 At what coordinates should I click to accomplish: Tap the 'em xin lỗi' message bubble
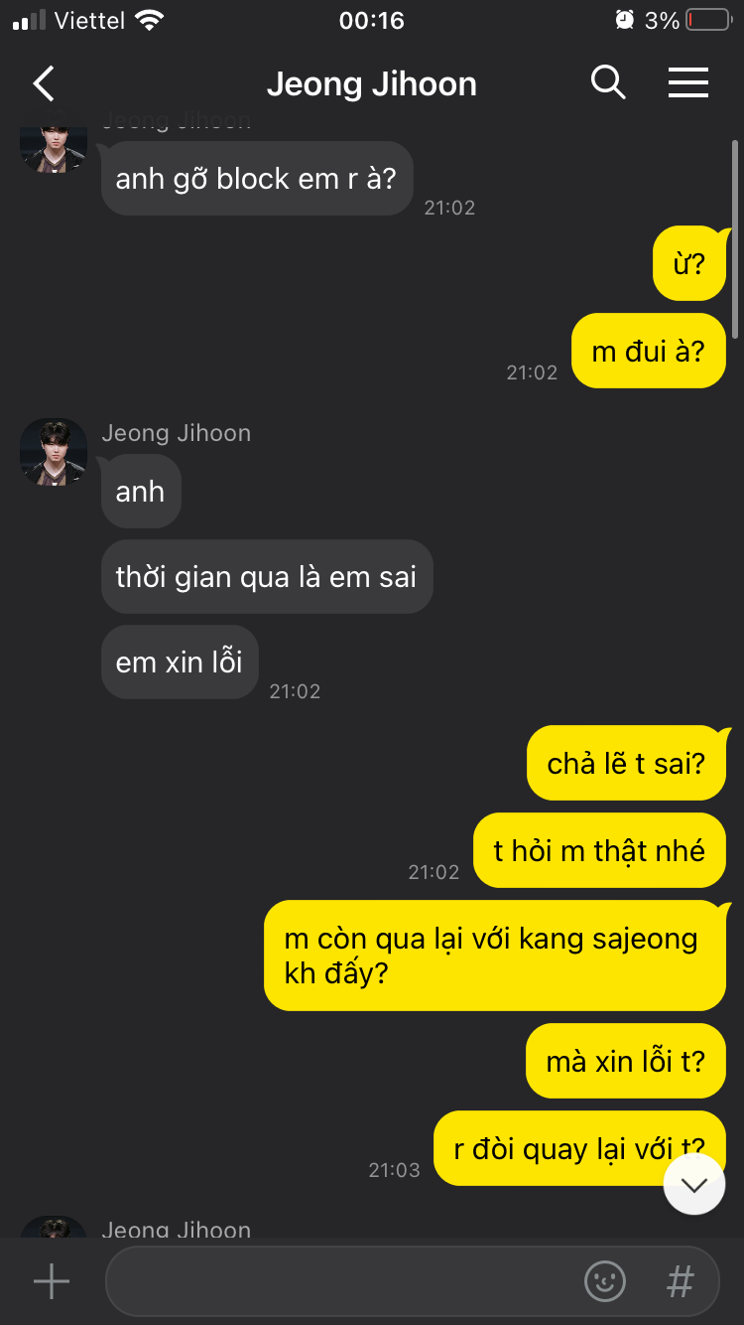[x=180, y=662]
